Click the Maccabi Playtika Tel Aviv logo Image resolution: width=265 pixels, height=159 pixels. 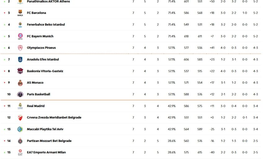pos(20,129)
